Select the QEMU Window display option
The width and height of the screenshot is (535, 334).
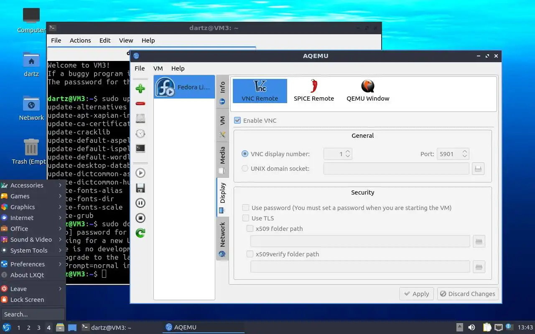pyautogui.click(x=368, y=91)
